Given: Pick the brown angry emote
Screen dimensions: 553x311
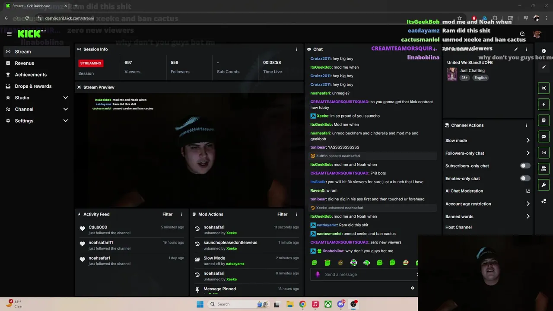Looking at the screenshot, I should pos(340,263).
